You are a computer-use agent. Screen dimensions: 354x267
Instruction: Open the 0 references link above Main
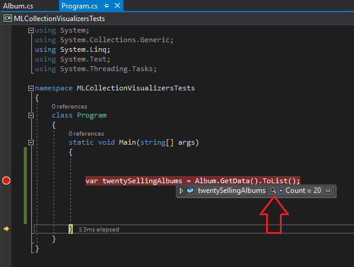click(x=86, y=134)
